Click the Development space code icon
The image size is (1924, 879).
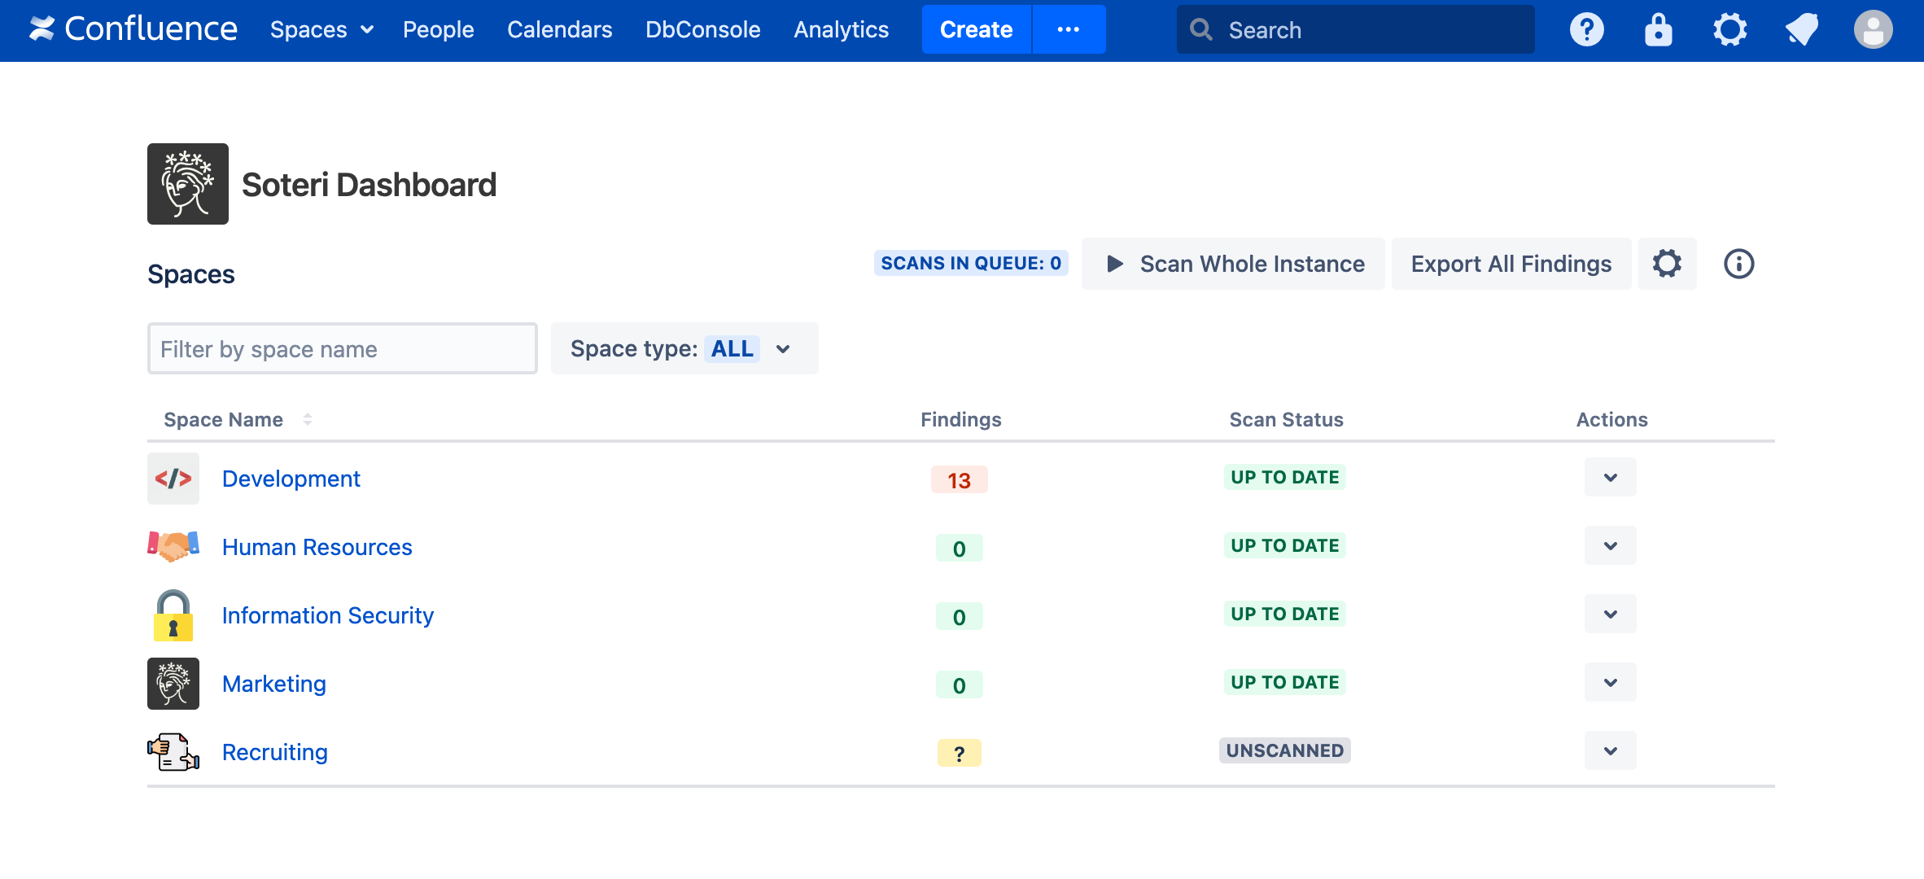point(173,479)
